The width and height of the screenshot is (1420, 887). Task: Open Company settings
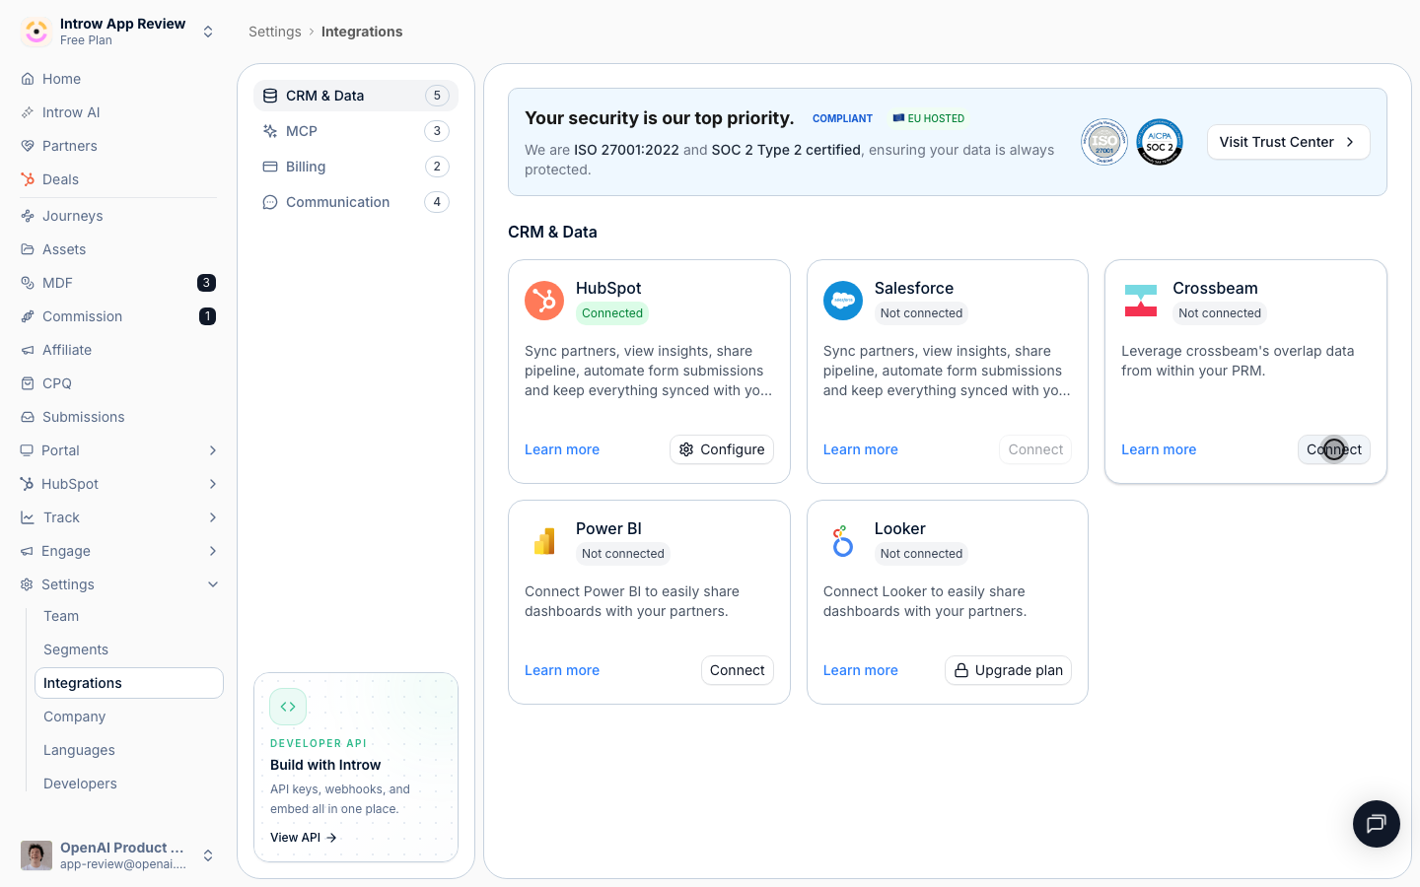[129, 716]
